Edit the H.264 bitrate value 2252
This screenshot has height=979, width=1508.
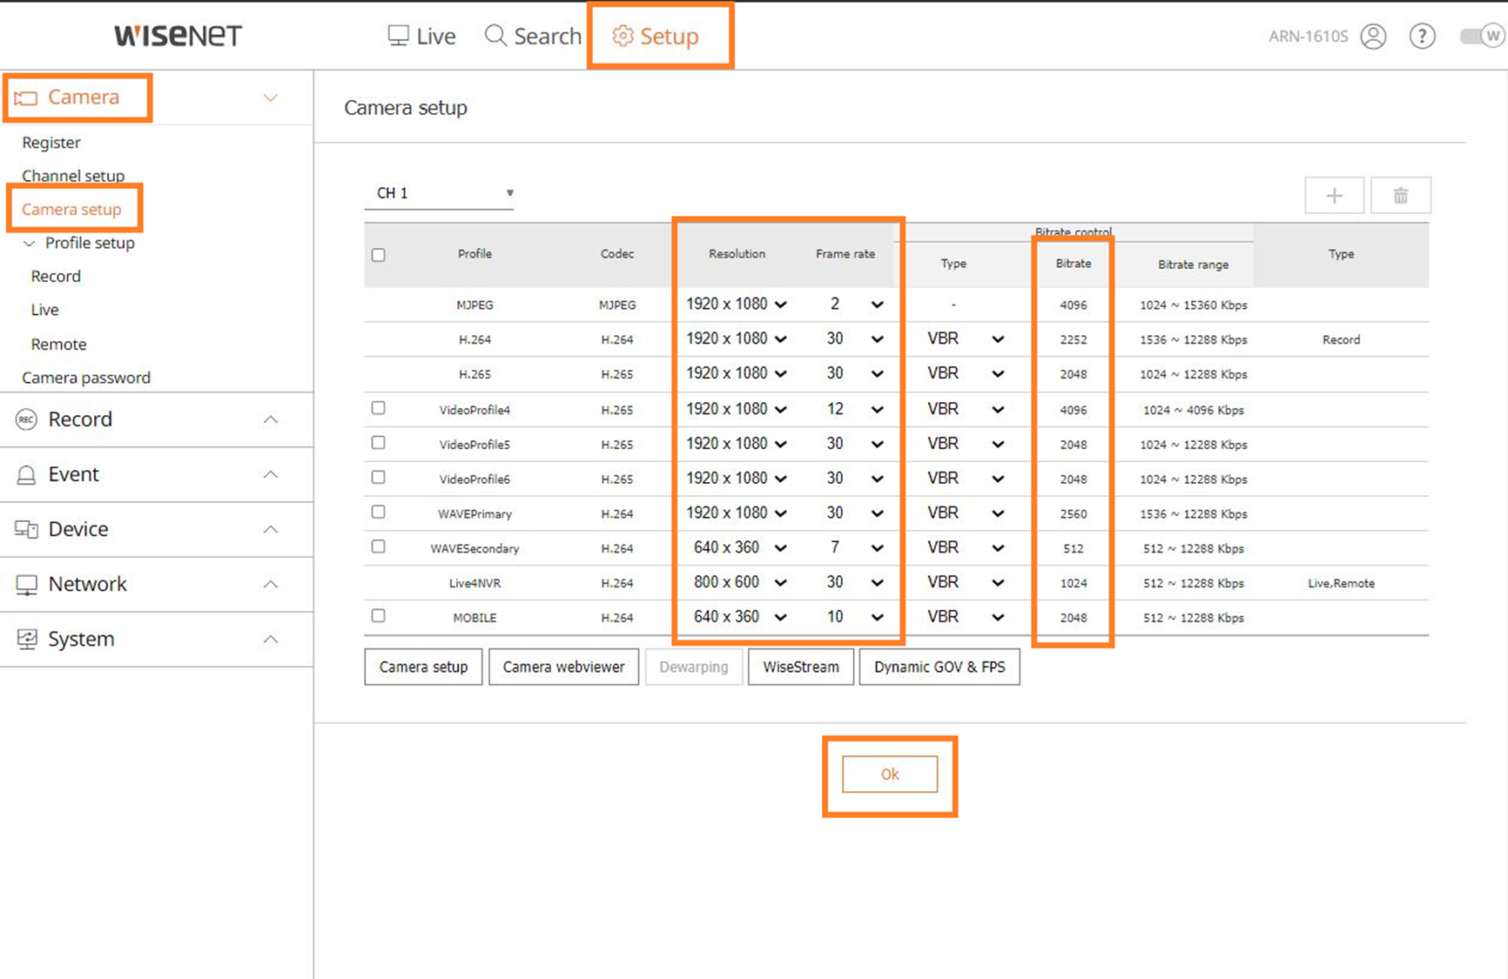[1073, 340]
